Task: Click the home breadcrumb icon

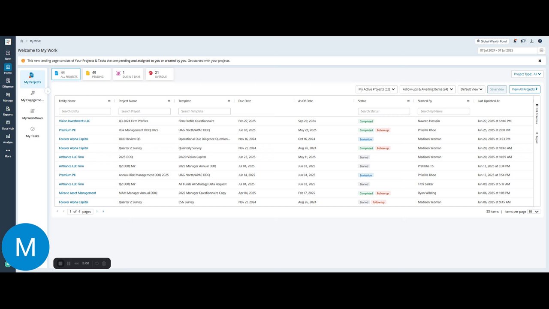Action: click(21, 41)
